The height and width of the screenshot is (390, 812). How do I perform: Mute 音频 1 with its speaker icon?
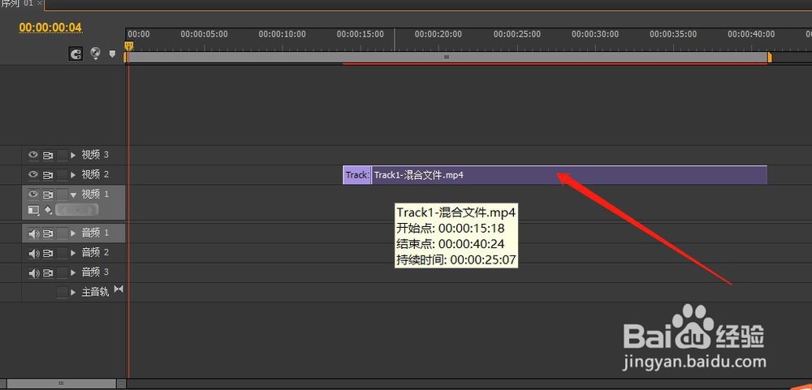click(33, 234)
